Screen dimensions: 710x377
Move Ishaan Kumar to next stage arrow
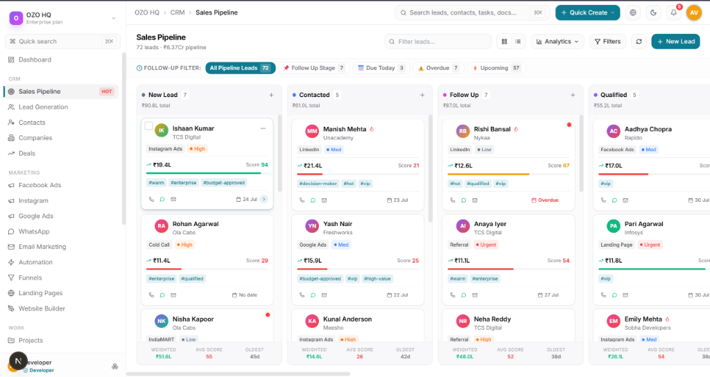click(x=264, y=199)
